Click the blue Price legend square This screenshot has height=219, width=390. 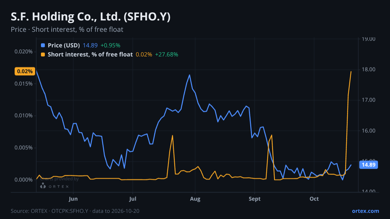43,45
